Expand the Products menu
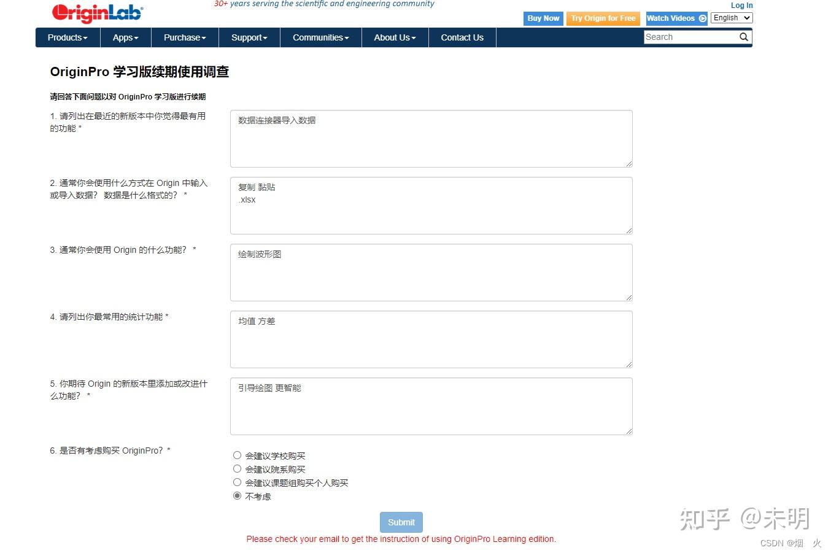 click(67, 37)
